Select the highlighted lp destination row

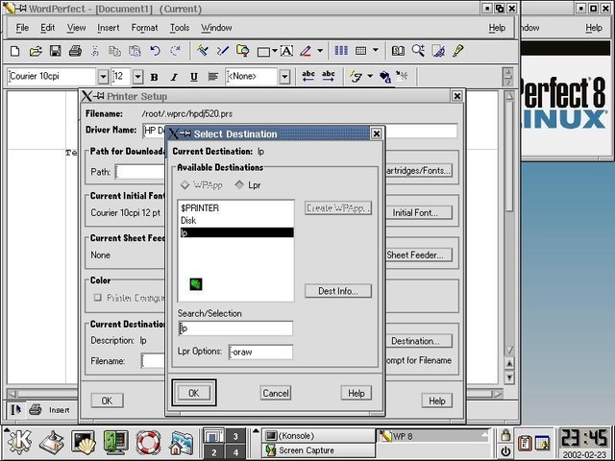click(x=236, y=232)
